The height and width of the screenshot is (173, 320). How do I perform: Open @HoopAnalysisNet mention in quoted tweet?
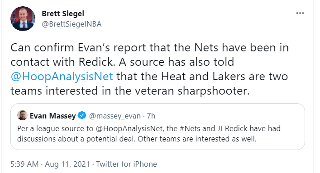tap(129, 128)
